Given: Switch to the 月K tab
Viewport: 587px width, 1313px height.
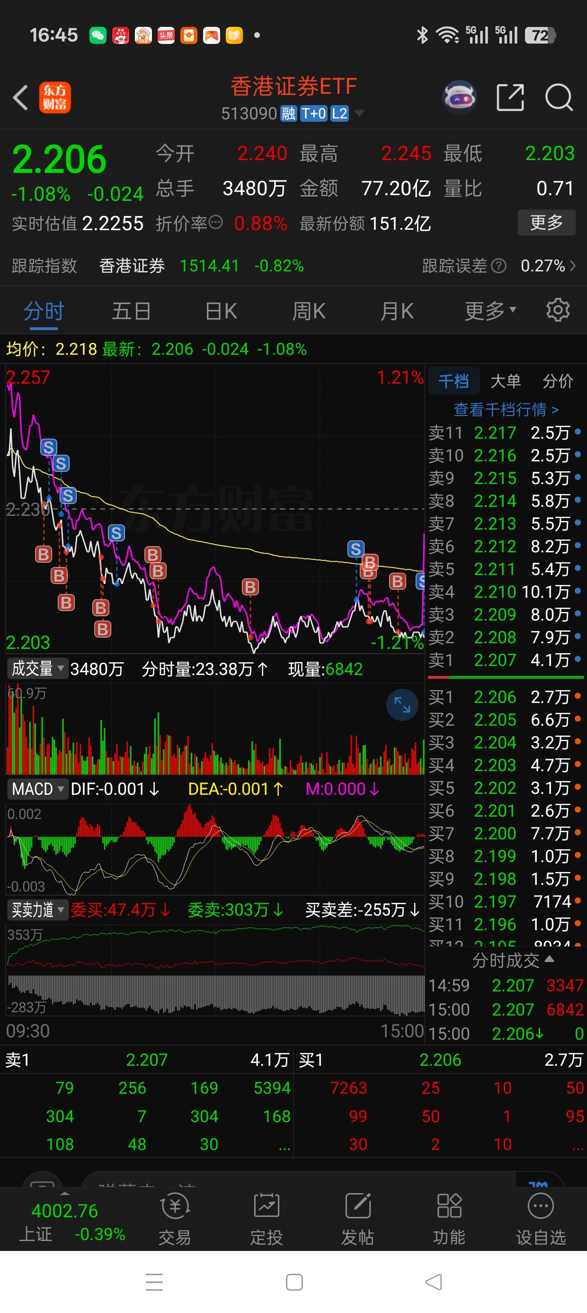Looking at the screenshot, I should tap(397, 310).
